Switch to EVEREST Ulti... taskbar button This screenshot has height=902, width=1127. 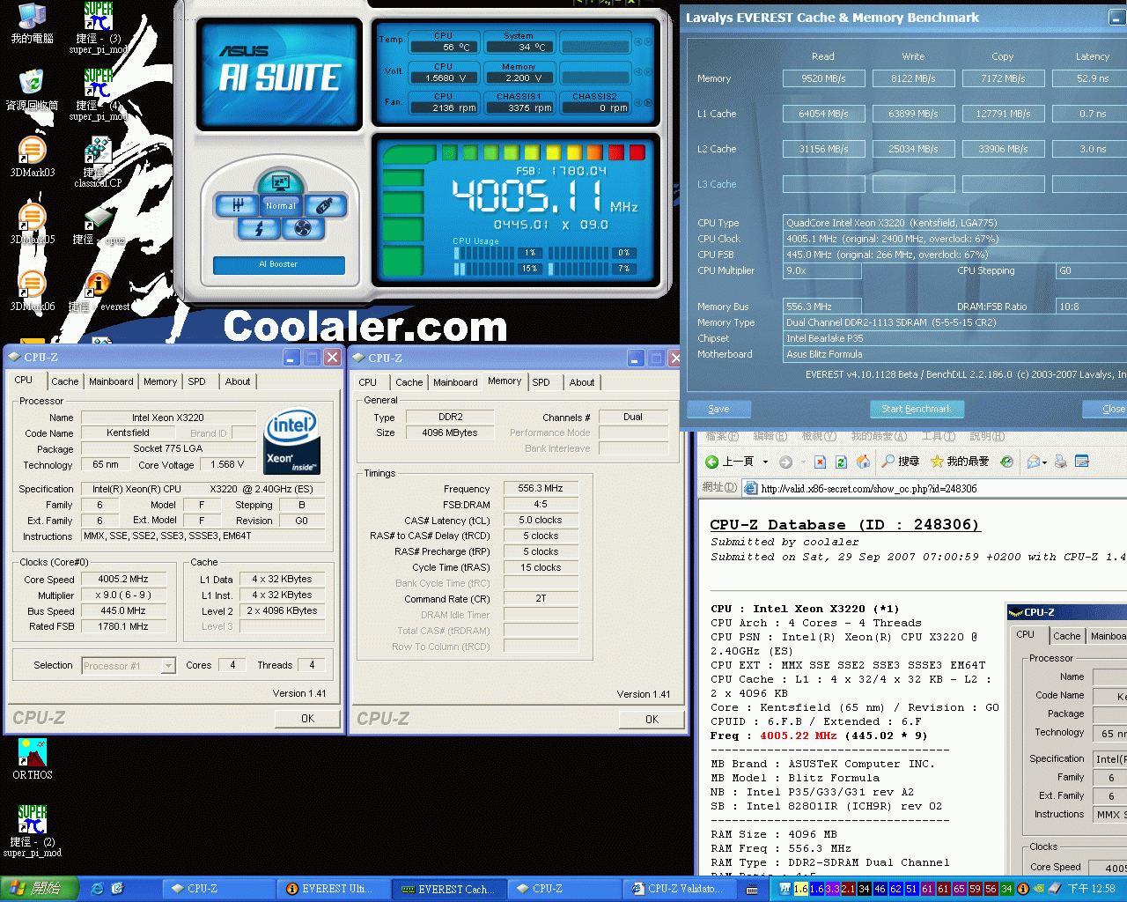tap(335, 889)
